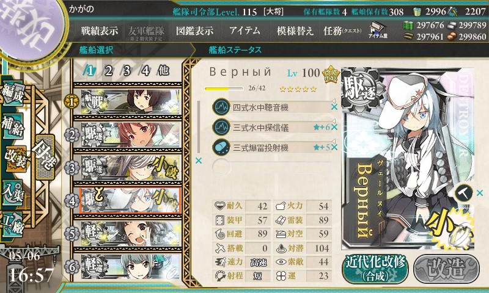Click the 改造 remodel button

click(x=446, y=269)
